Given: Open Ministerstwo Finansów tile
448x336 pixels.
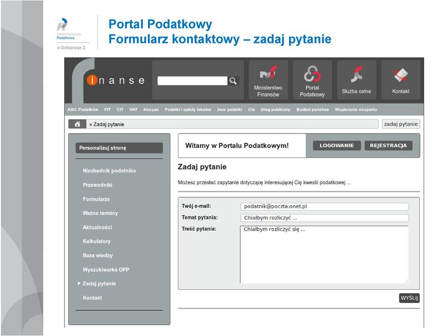Looking at the screenshot, I should pos(268,80).
